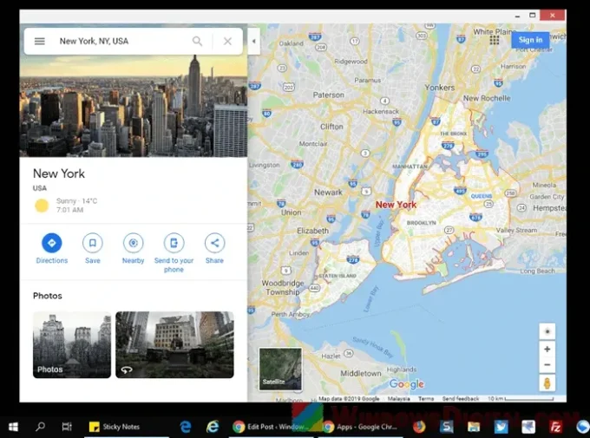Open the 360 street view thumbnail
Viewport: 590px width, 438px height.
pyautogui.click(x=174, y=344)
